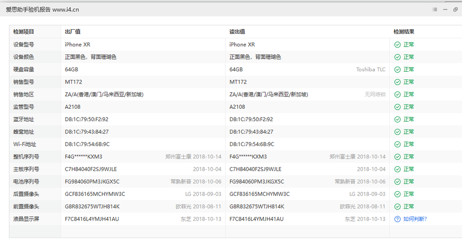This screenshot has height=241, width=462.
Task: Click factory Bluetooth address D8:1C:79:50:F2:92
Action: (x=87, y=119)
